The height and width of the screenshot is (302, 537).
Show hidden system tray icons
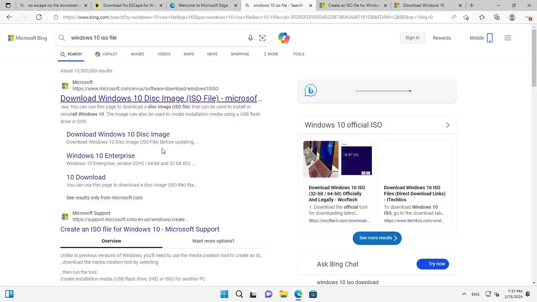pos(464,294)
